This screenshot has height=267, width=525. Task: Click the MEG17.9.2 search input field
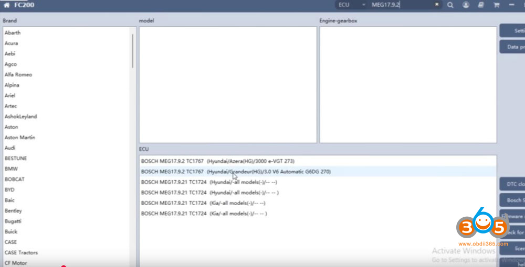point(402,5)
